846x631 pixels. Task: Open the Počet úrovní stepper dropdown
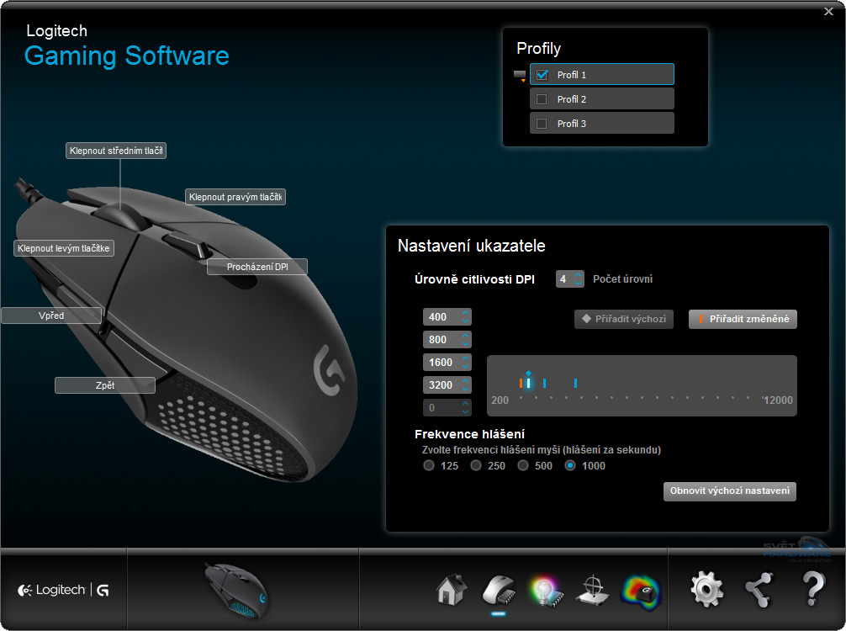[580, 278]
